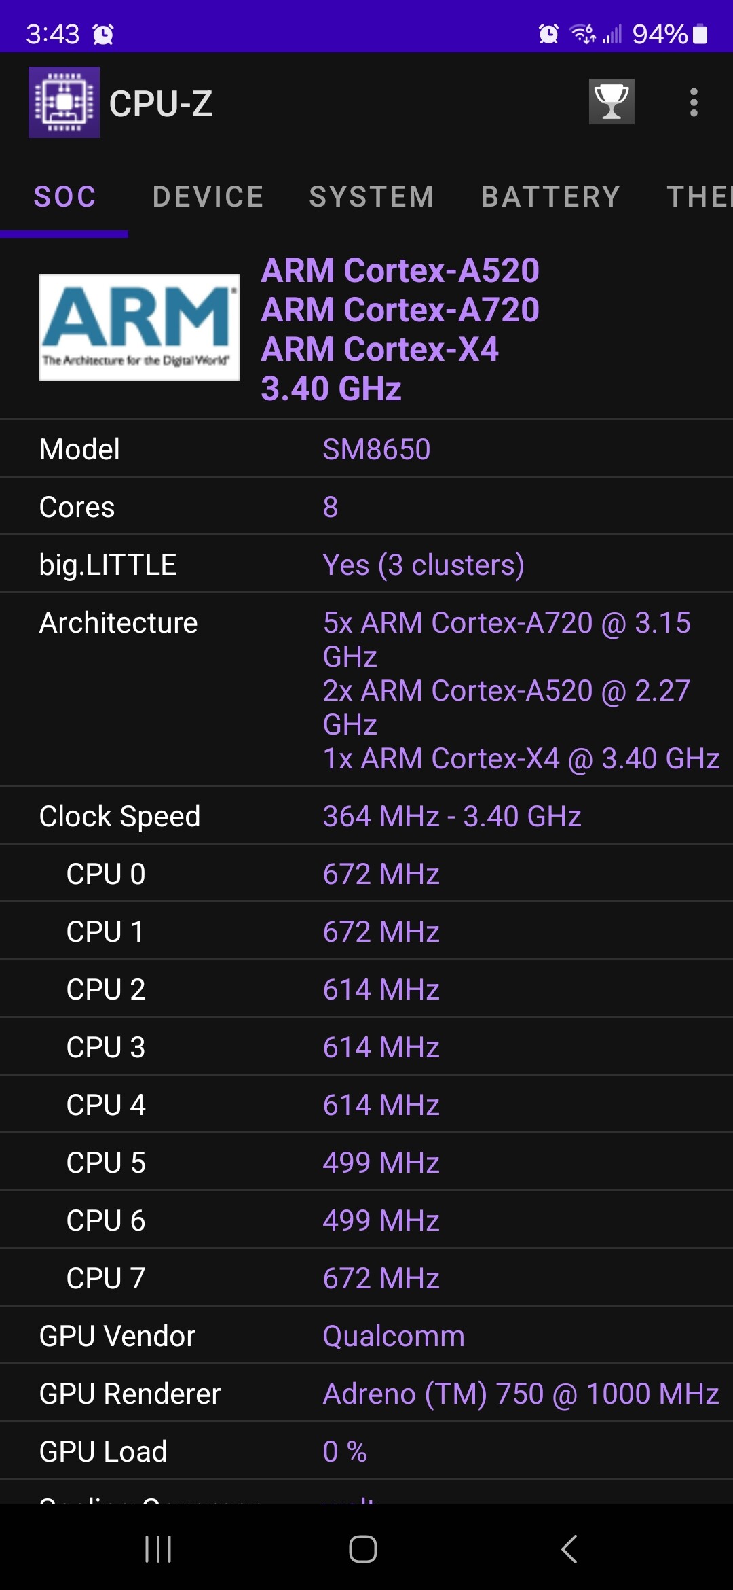Open recent apps navigation icon
Viewport: 733px width, 1590px height.
(158, 1549)
